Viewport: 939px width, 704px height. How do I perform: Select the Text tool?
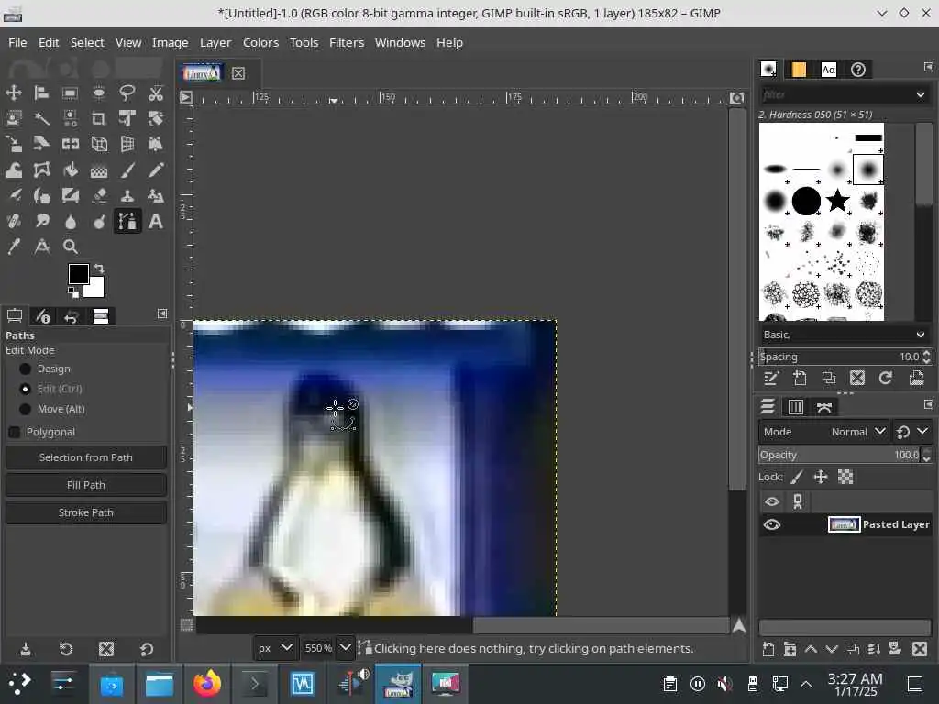point(156,222)
